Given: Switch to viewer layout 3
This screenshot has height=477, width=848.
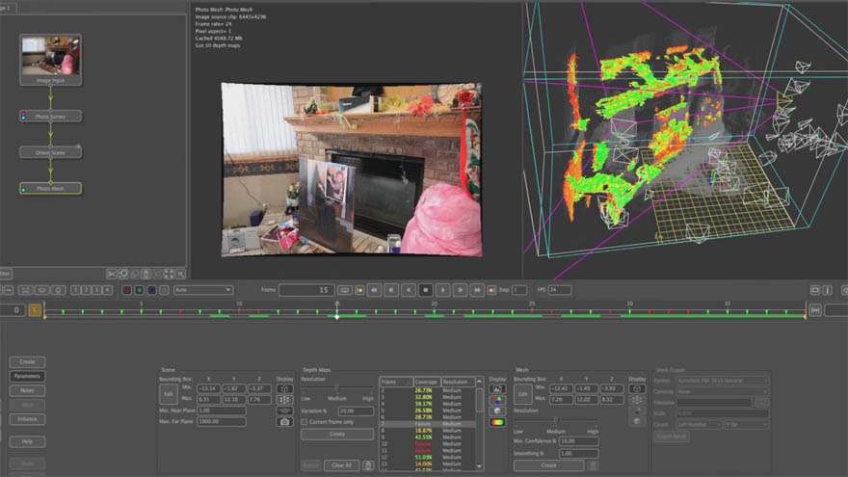Looking at the screenshot, I should 96,290.
